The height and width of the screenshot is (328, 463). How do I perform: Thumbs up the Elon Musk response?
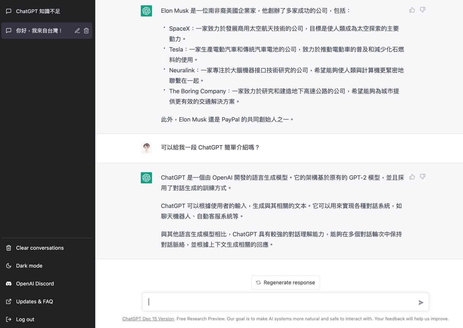tap(412, 10)
